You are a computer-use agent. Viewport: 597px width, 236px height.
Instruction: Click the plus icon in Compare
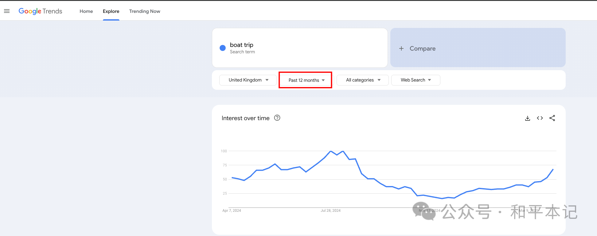pos(401,48)
